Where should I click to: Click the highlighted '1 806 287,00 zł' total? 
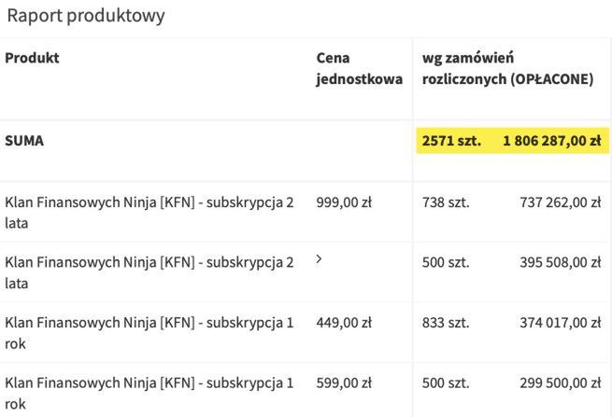click(552, 141)
